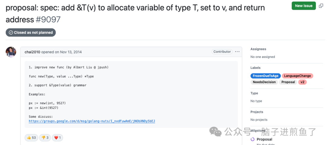Click the heart reaction with 1

[x=57, y=138]
